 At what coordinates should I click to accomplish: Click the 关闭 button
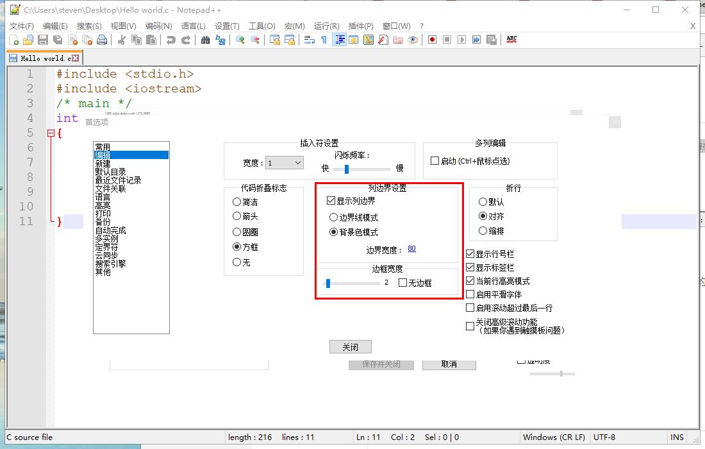tap(350, 346)
